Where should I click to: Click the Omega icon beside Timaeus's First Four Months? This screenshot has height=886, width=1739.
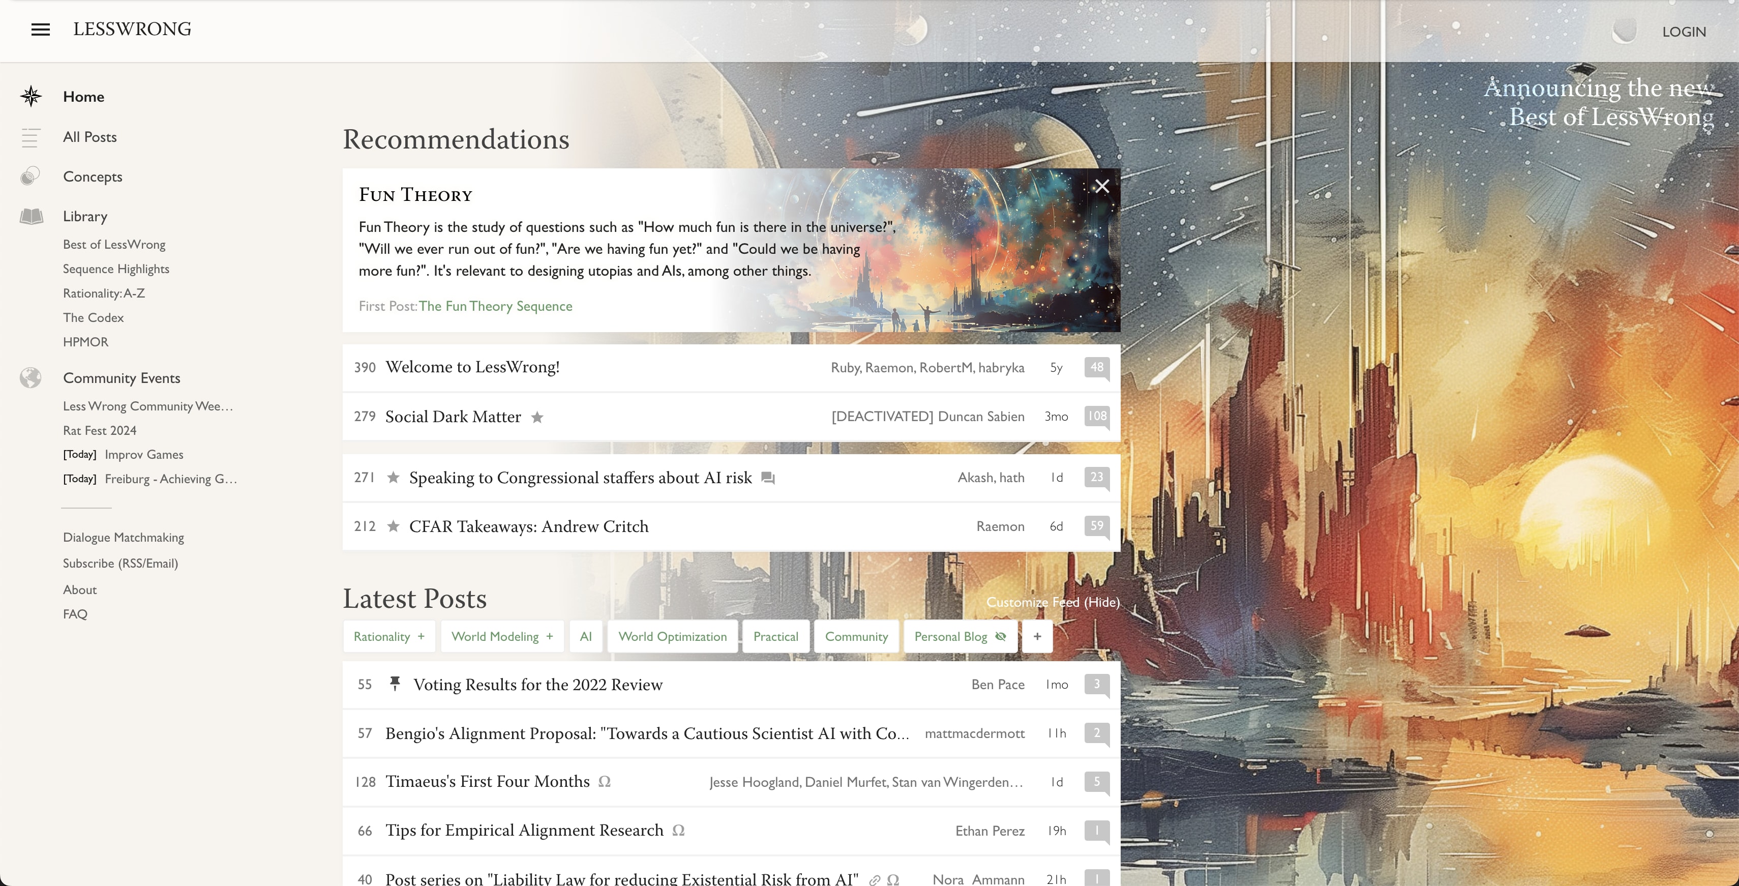coord(604,781)
